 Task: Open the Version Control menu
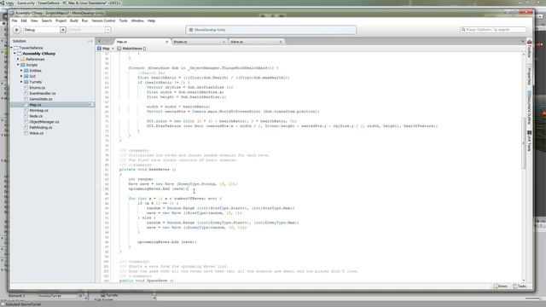[x=103, y=20]
